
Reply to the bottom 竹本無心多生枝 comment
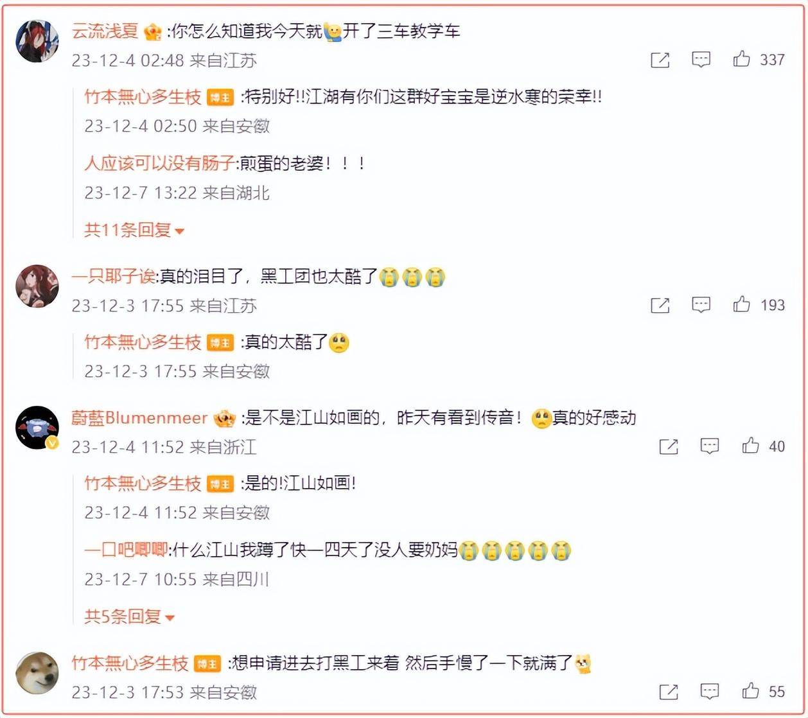pos(710,691)
